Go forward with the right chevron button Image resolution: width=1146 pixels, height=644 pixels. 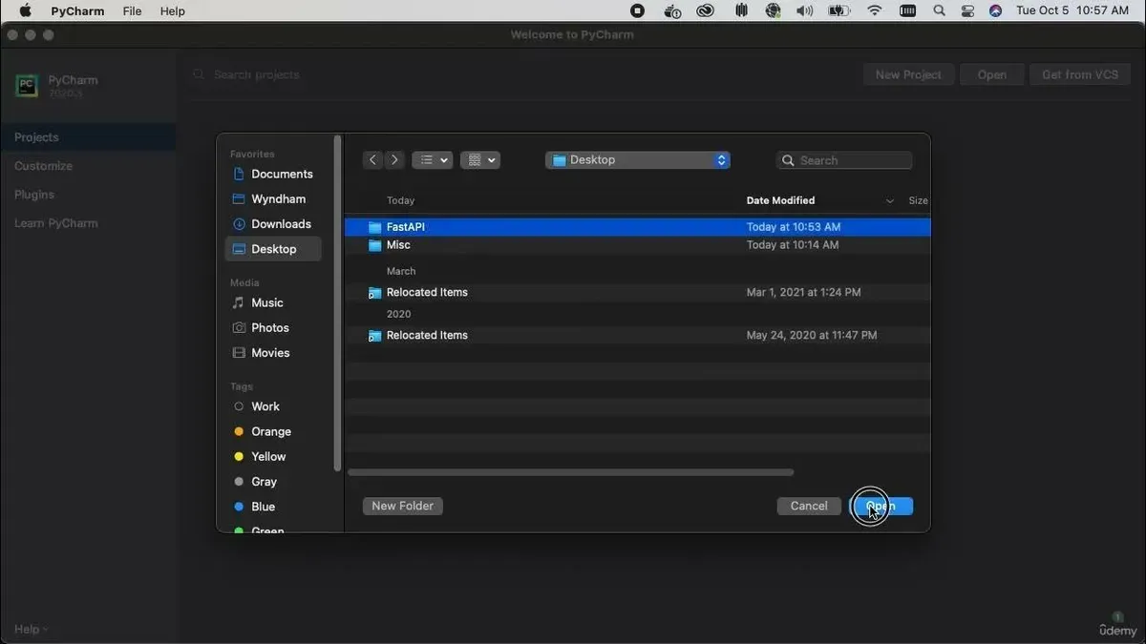[394, 160]
